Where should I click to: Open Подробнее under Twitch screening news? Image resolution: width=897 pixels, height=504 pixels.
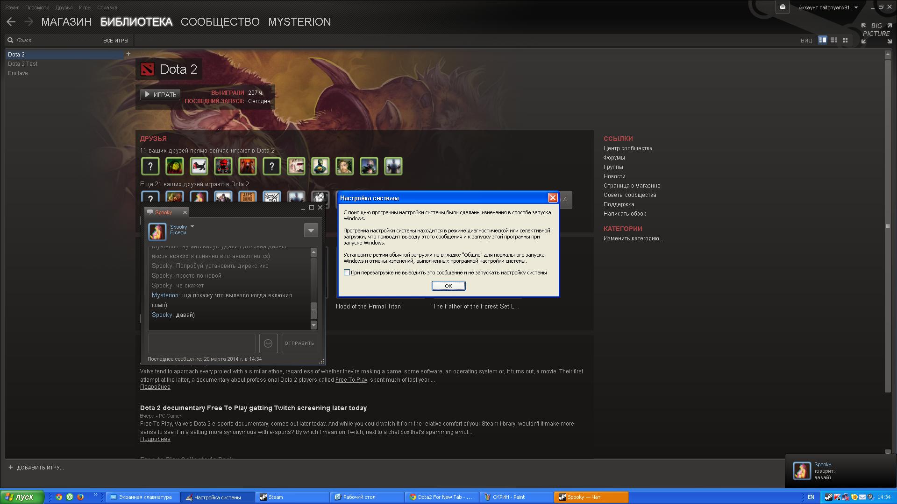pos(155,439)
